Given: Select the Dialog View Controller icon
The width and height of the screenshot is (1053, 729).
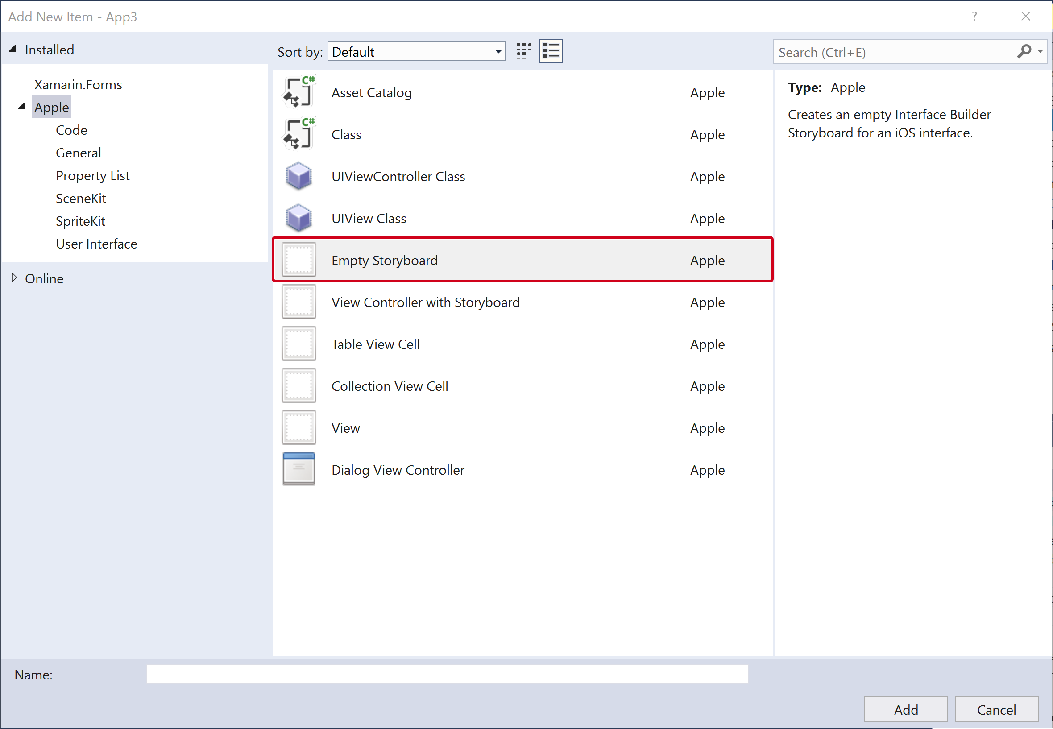Looking at the screenshot, I should click(299, 469).
